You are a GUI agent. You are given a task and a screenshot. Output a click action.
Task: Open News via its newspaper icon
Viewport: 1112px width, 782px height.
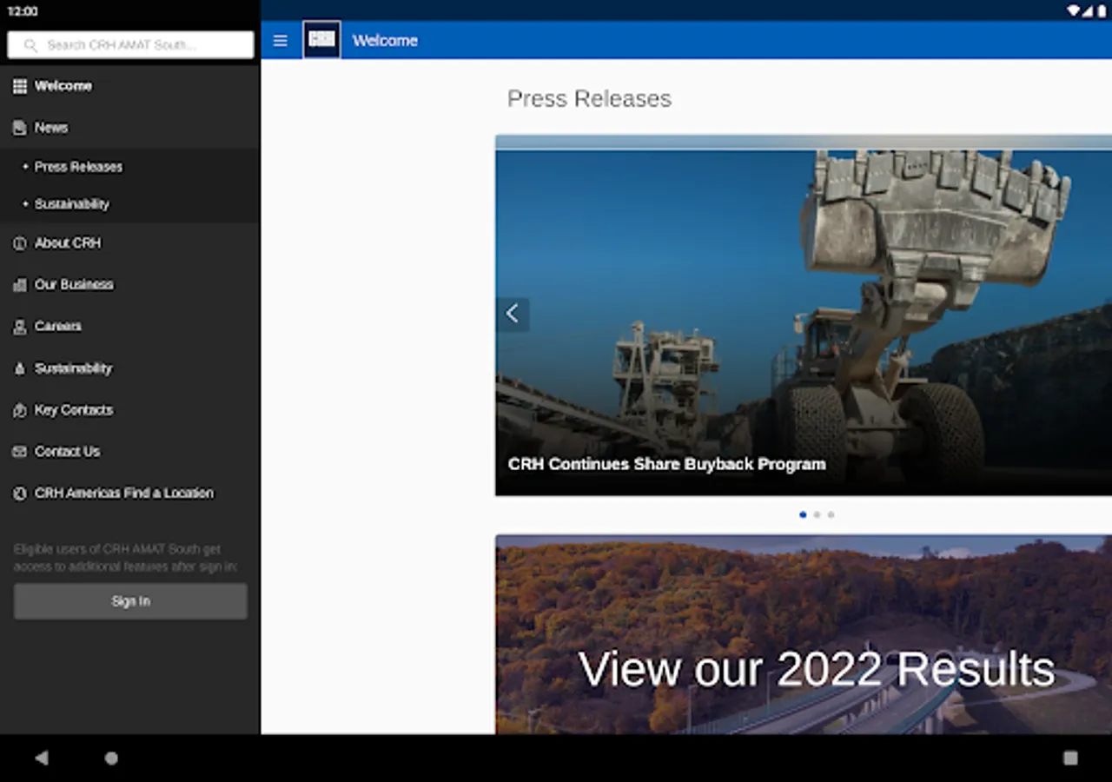(20, 128)
